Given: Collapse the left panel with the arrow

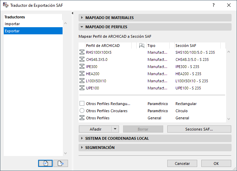Looking at the screenshot, I should 72,13.
